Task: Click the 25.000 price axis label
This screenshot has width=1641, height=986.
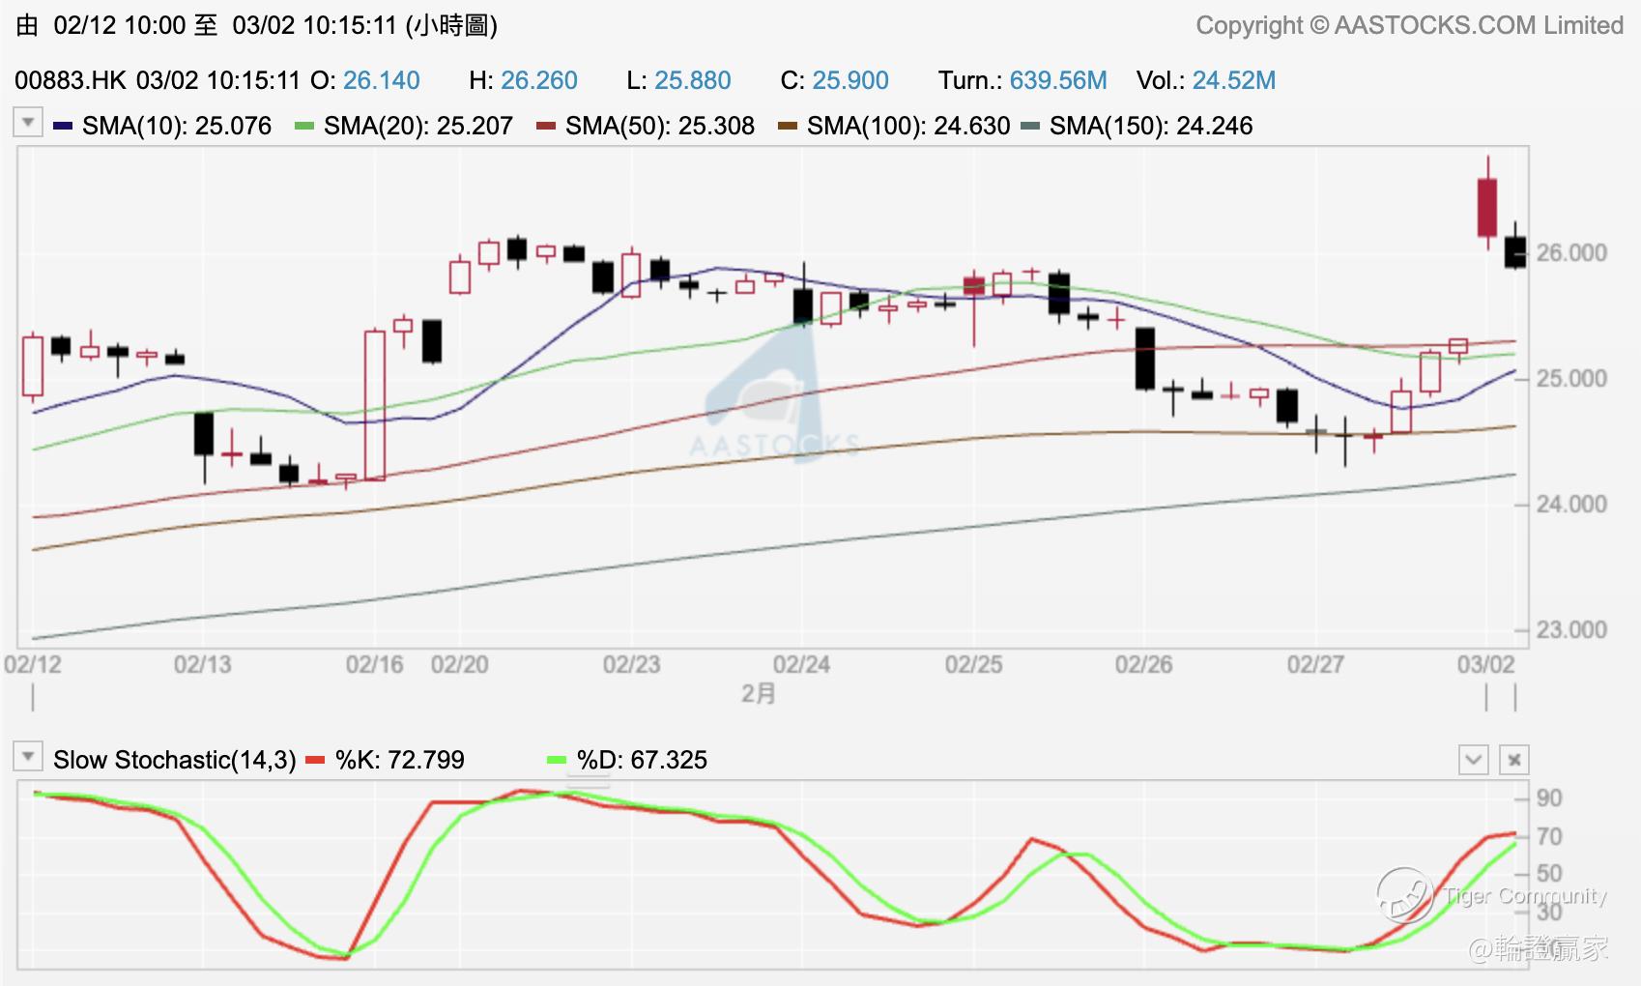Action: [x=1572, y=379]
